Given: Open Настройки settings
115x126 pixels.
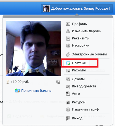Looking at the screenshot, I should (x=81, y=45).
